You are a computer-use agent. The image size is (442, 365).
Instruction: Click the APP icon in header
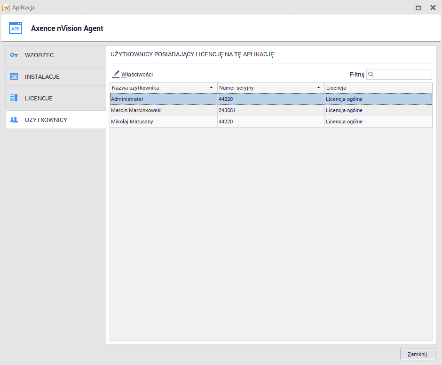(x=16, y=28)
